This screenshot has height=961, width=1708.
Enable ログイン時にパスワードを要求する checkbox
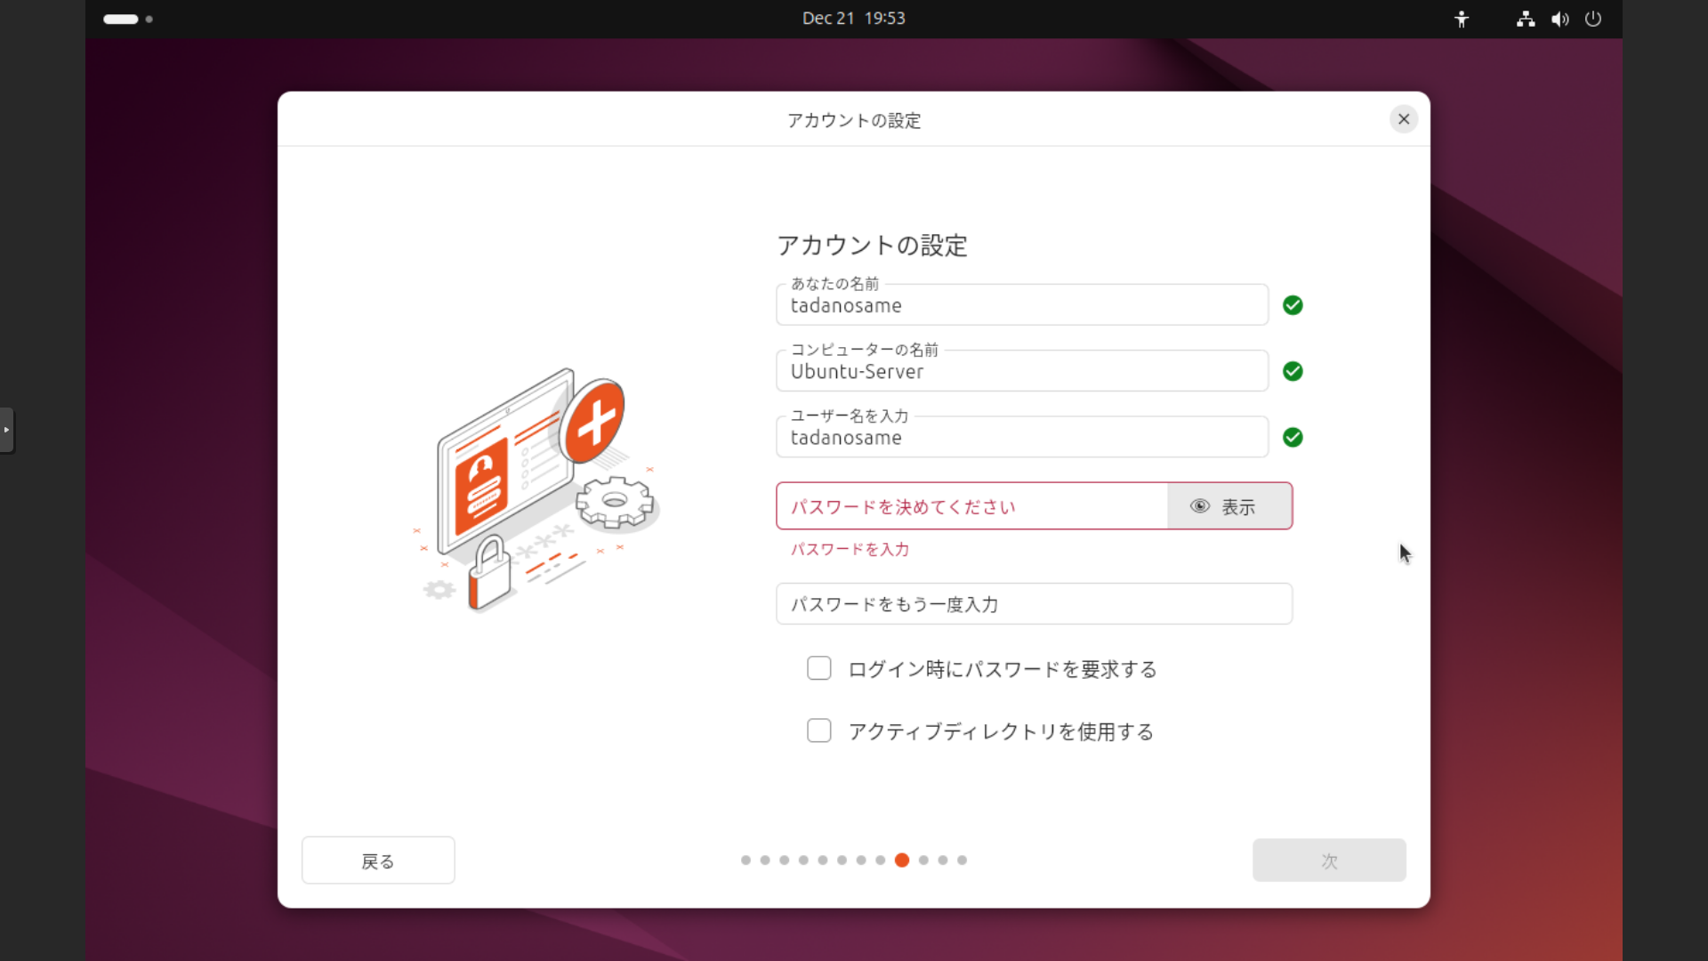pos(818,668)
